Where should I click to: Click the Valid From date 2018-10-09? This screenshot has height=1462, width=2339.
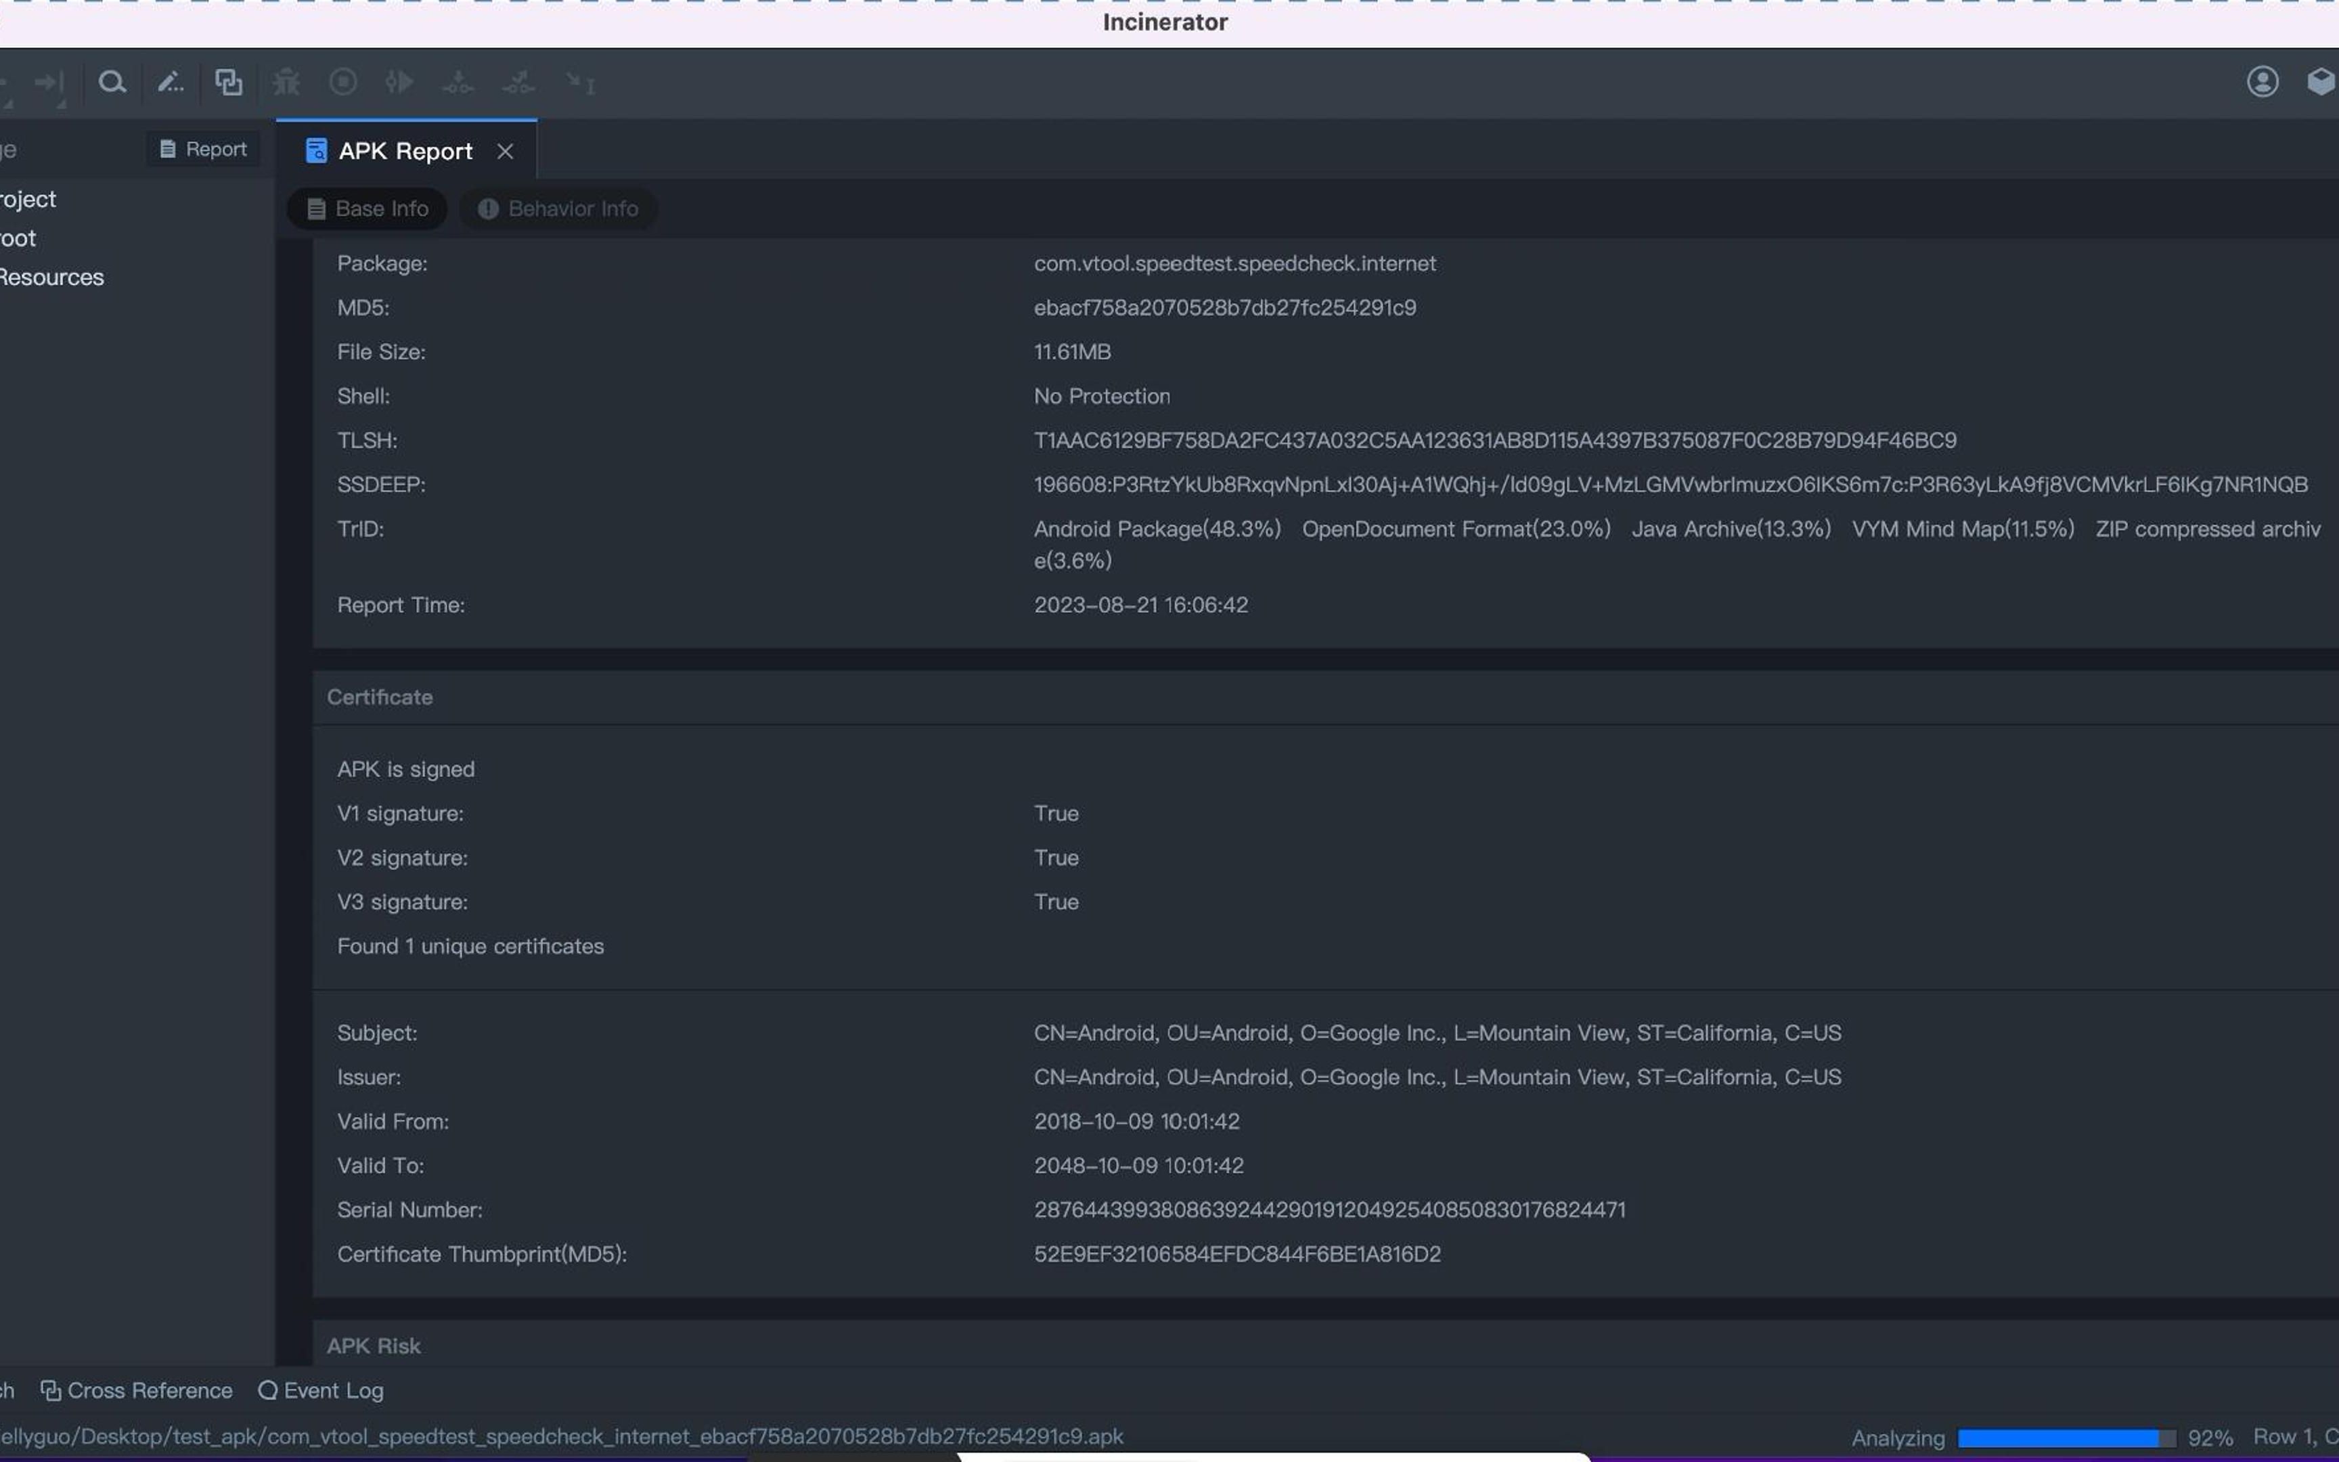point(1136,1122)
